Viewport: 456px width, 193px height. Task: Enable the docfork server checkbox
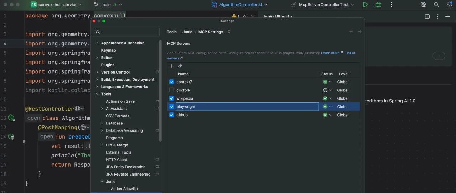point(172,90)
